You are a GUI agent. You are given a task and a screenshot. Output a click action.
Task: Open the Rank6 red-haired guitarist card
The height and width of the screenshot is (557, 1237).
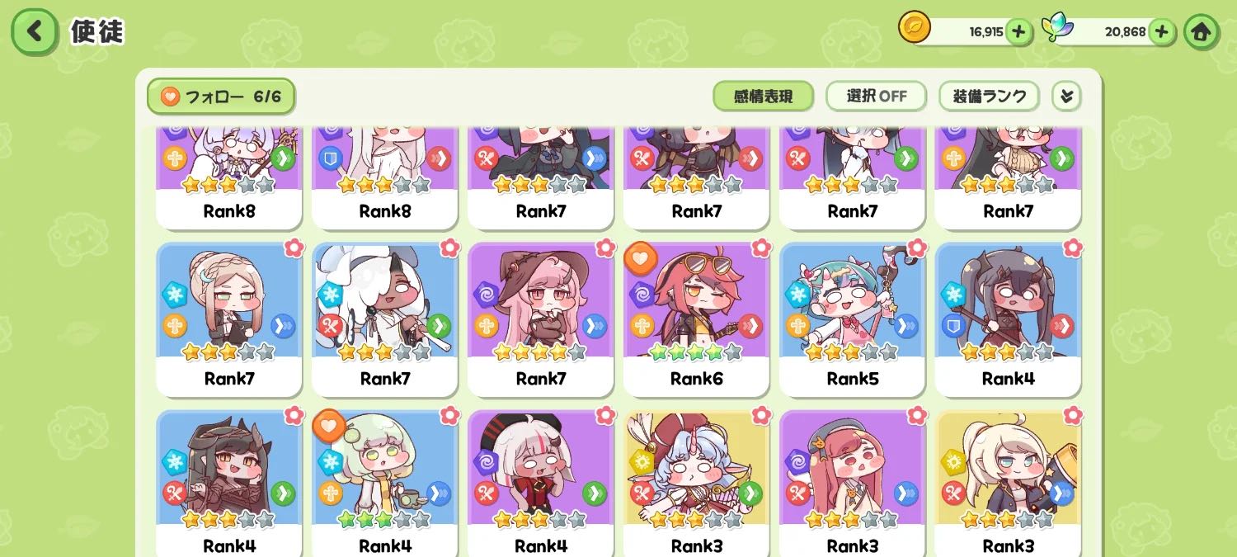[x=696, y=319]
